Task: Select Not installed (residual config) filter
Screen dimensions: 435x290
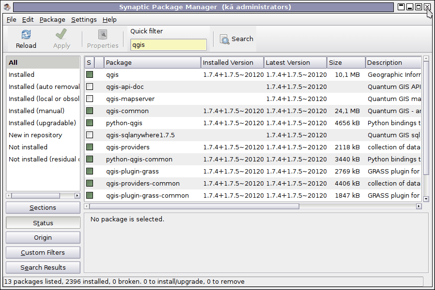Action: tap(43, 159)
